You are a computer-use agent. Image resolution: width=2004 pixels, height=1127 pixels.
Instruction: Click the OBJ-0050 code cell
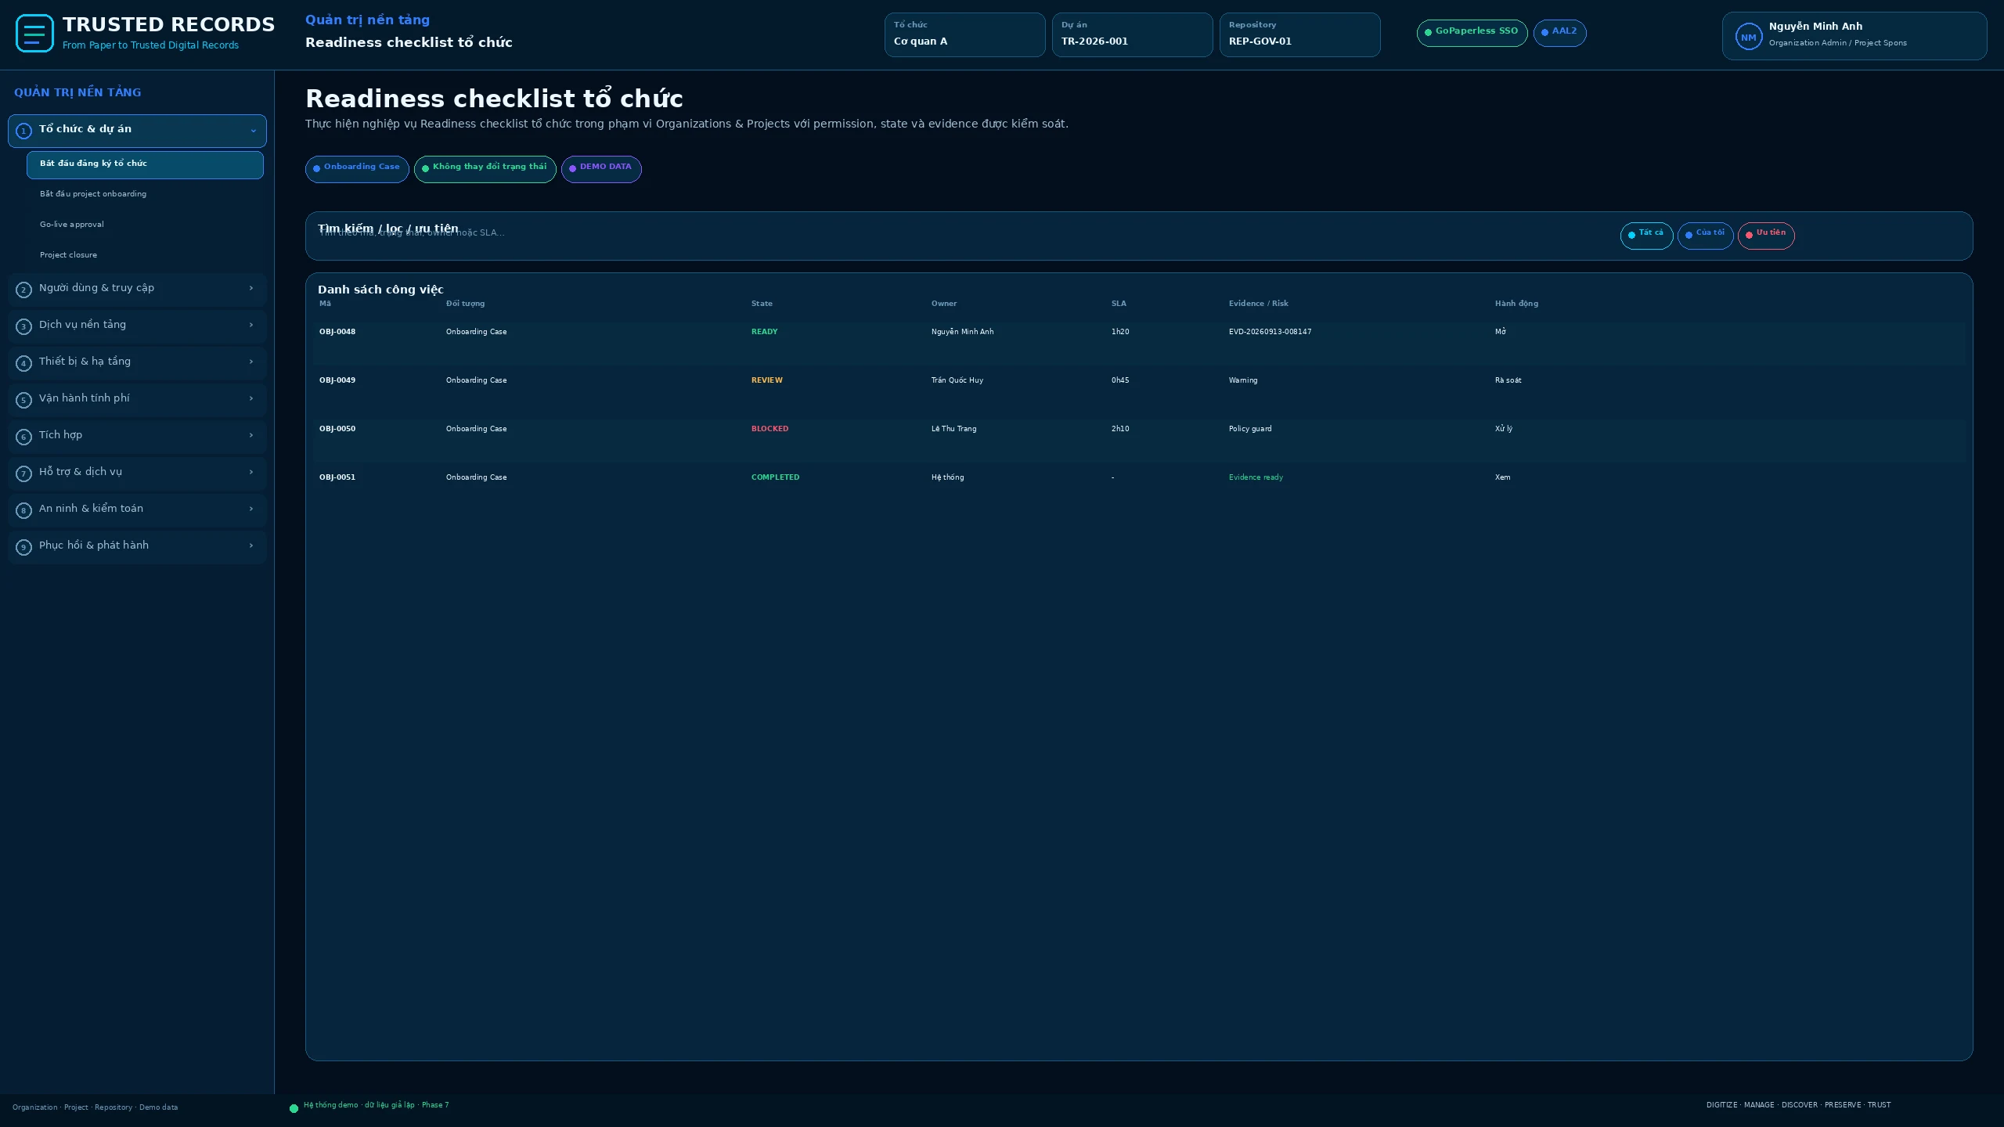pyautogui.click(x=337, y=429)
